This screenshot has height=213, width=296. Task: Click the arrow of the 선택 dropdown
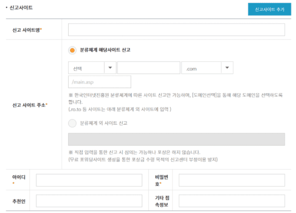[x=110, y=68]
